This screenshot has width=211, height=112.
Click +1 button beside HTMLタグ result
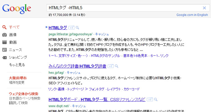71,28
